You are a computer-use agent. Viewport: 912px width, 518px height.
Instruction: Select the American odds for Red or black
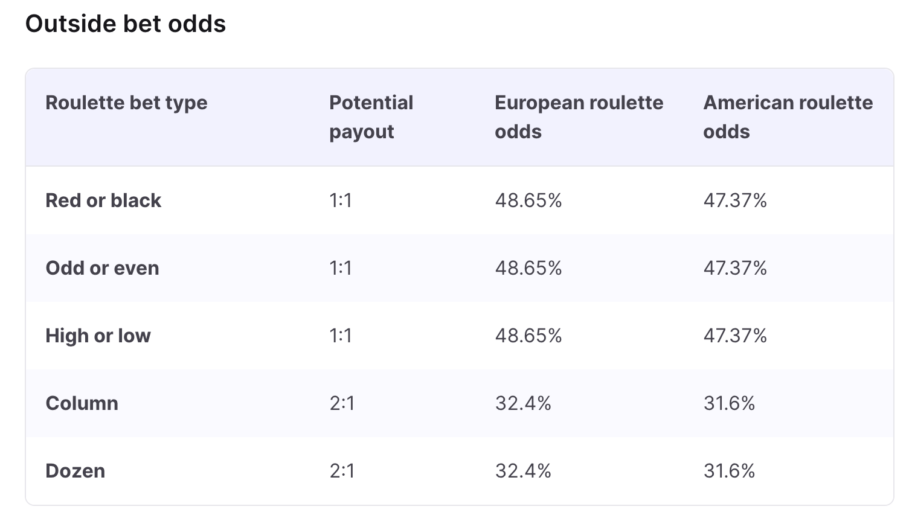[x=735, y=200]
